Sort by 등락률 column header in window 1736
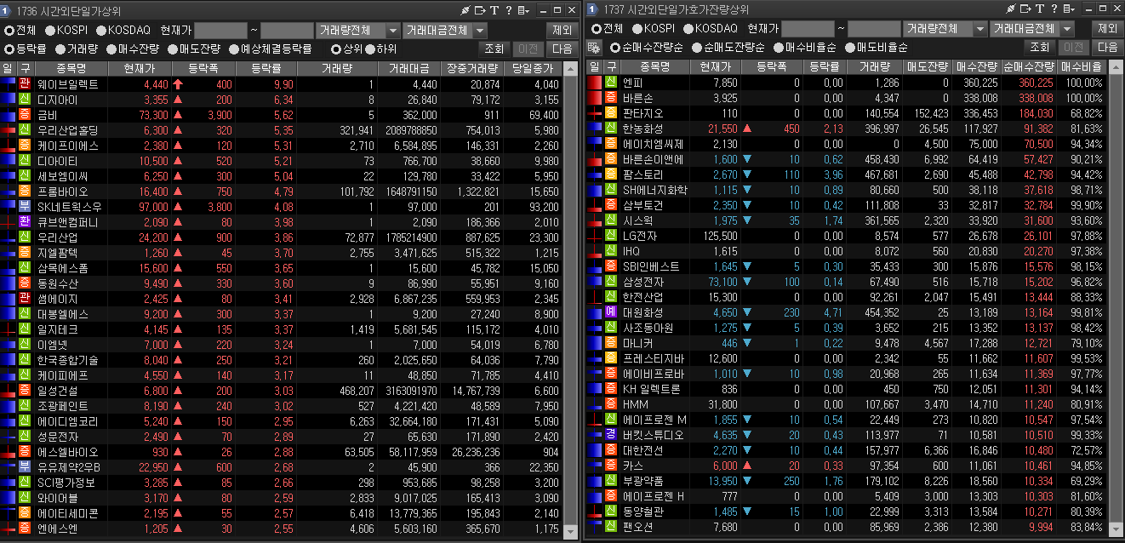The height and width of the screenshot is (543, 1125). (x=266, y=68)
